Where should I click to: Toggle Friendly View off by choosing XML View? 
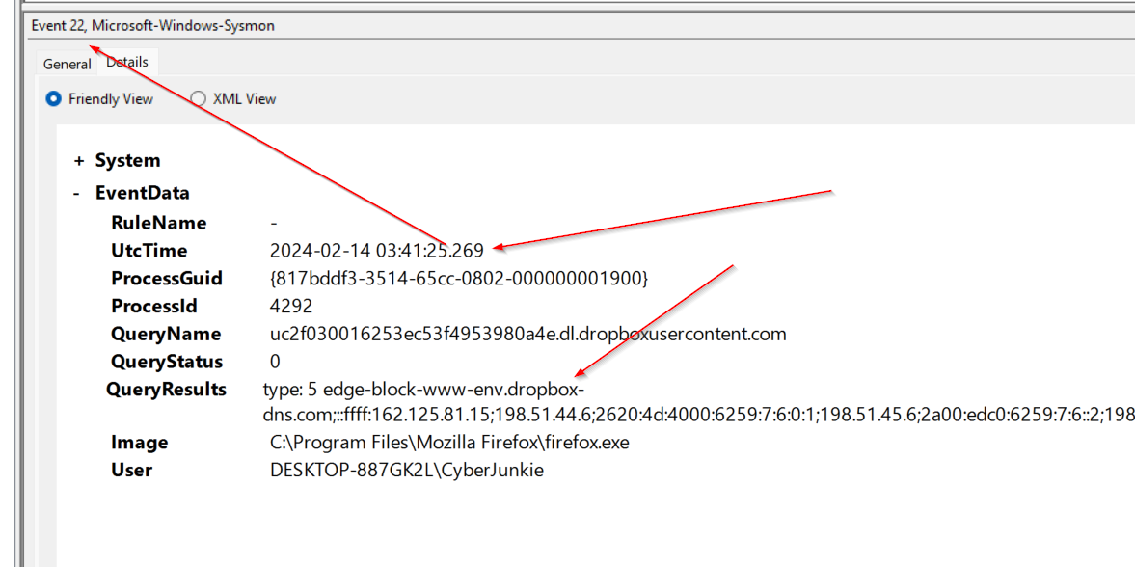198,98
